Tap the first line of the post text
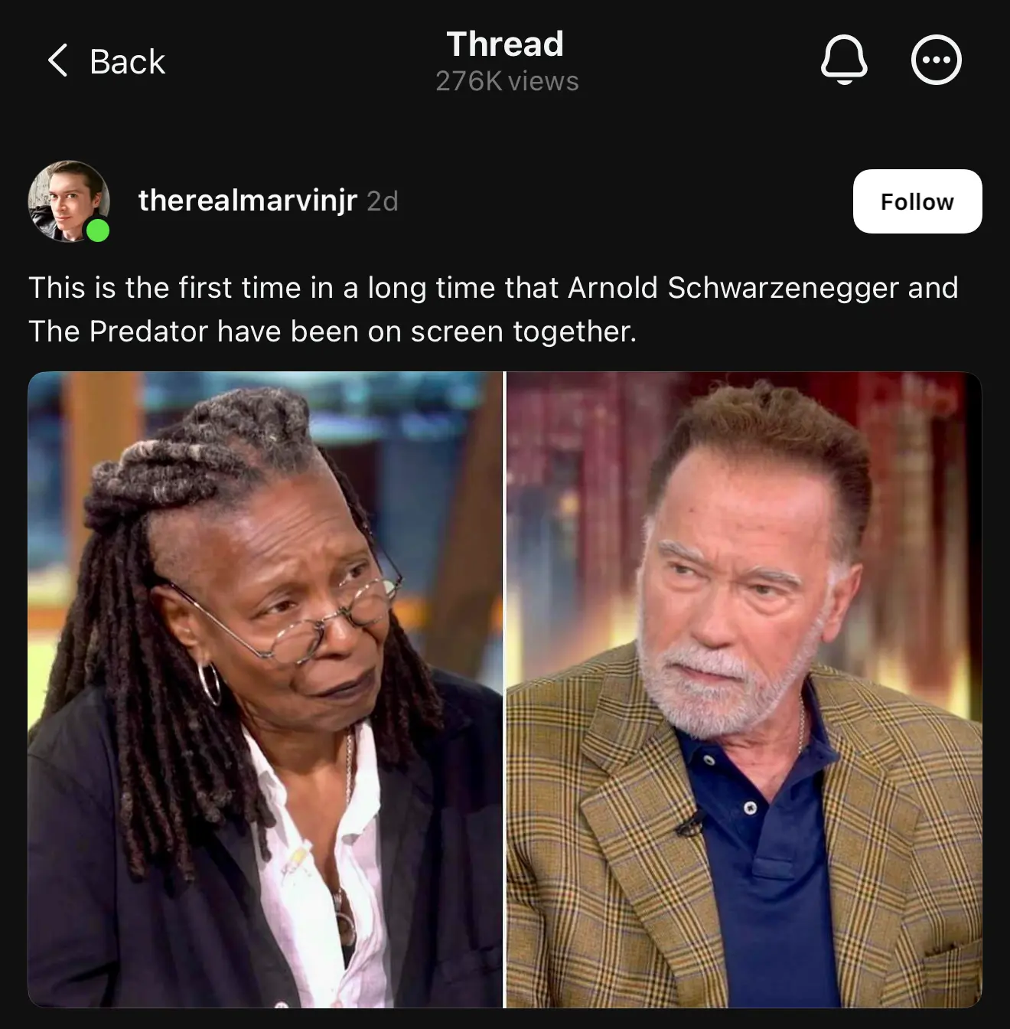Viewport: 1010px width, 1029px height. 494,288
